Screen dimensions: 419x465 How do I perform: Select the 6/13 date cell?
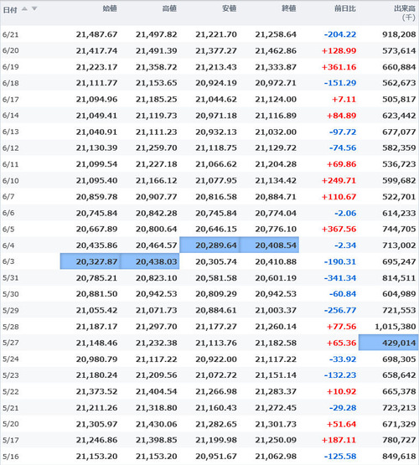pos(10,132)
